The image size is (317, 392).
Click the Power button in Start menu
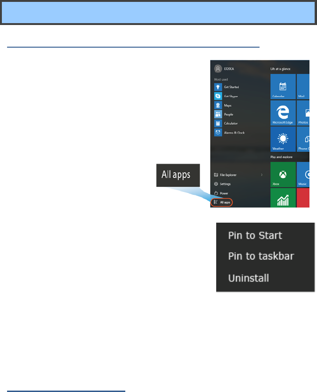click(221, 193)
